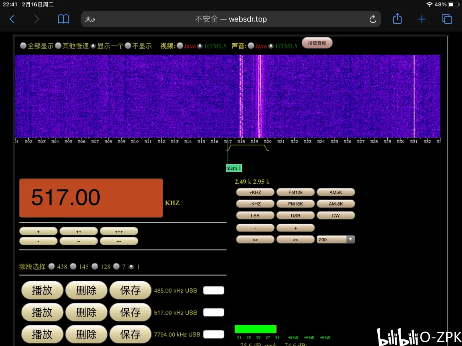The height and width of the screenshot is (346, 462).
Task: Select the 显示一个 radio option
Action: pos(93,46)
